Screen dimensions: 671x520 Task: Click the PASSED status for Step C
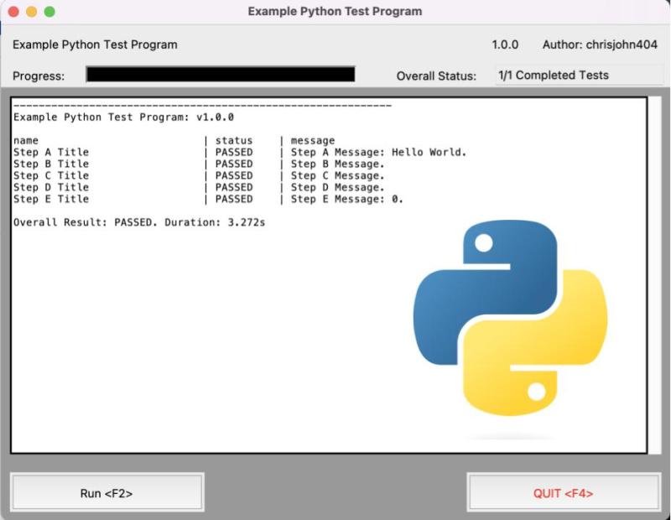pyautogui.click(x=233, y=175)
